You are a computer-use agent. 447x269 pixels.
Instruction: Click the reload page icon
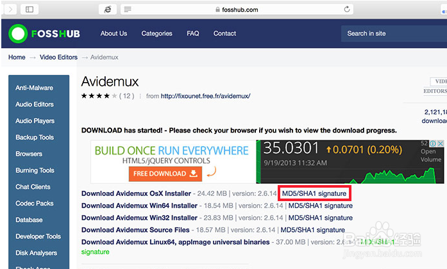(347, 10)
